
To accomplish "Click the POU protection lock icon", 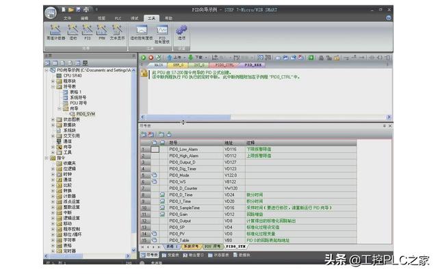I will point(144,73).
